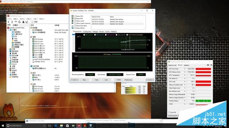The width and height of the screenshot is (229, 128).
Task: Open GPU Temperature sensor dropdown
Action: (x=185, y=75)
